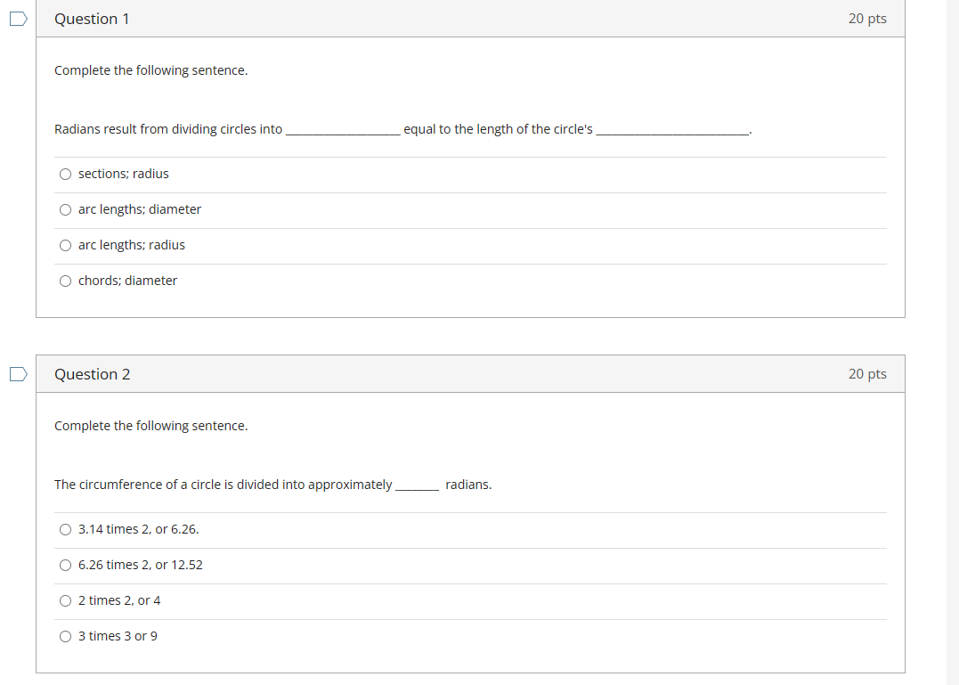959x685 pixels.
Task: Click the vertical scrollbar on the right edge
Action: pyautogui.click(x=952, y=342)
